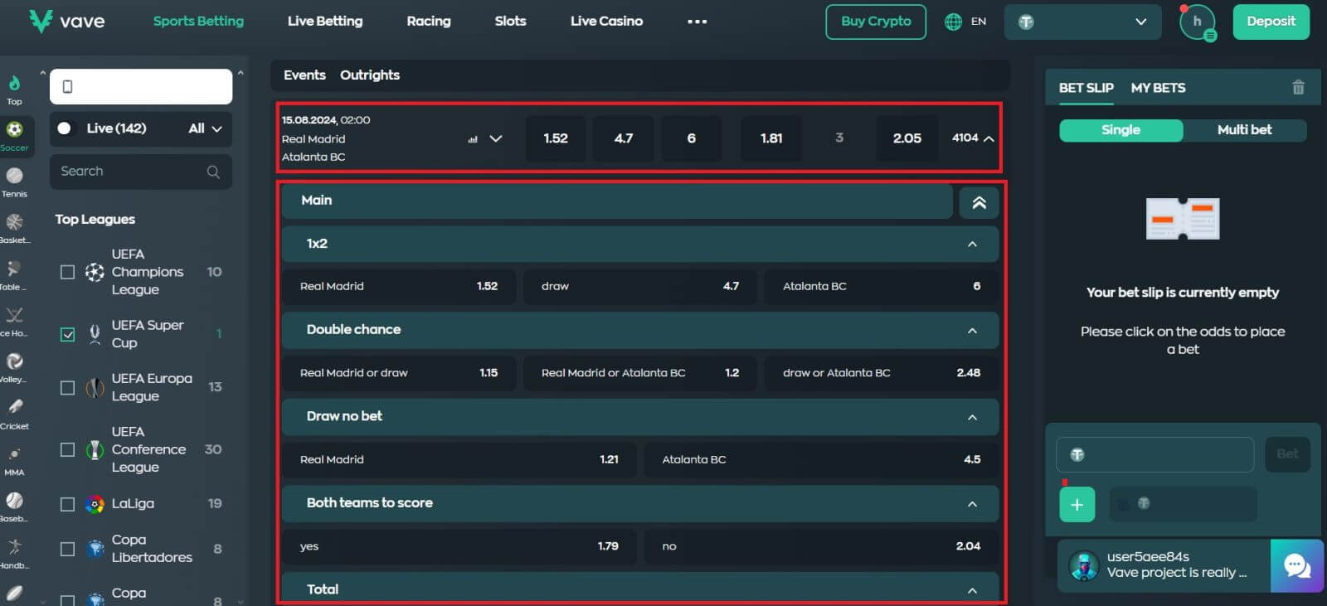Open the MY BETS tab
1327x606 pixels.
pyautogui.click(x=1158, y=88)
